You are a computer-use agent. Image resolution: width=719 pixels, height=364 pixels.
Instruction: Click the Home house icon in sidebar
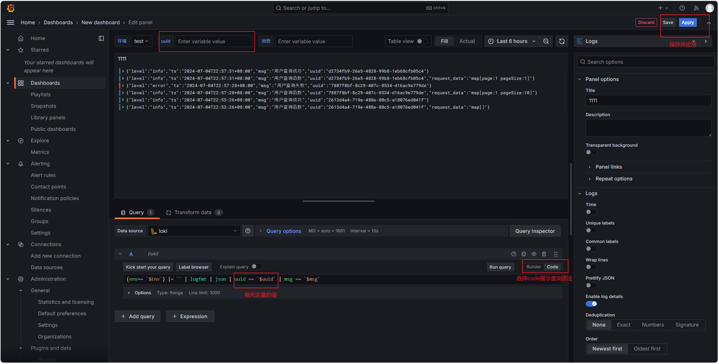point(21,38)
